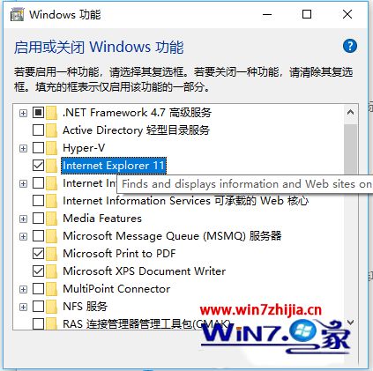Click the MultiPoint Connector folder icon
Viewport: 373px width, 371px height.
pos(52,289)
